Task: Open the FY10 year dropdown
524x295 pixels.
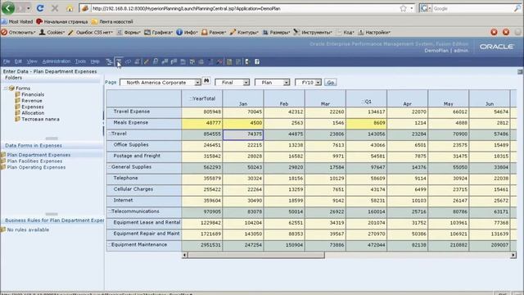Action: click(x=318, y=82)
